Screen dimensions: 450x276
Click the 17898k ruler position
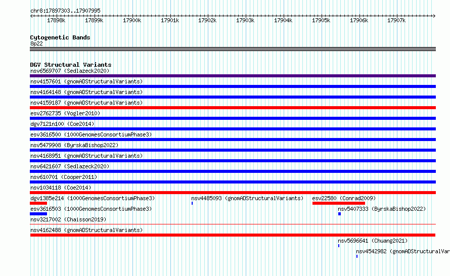point(56,20)
